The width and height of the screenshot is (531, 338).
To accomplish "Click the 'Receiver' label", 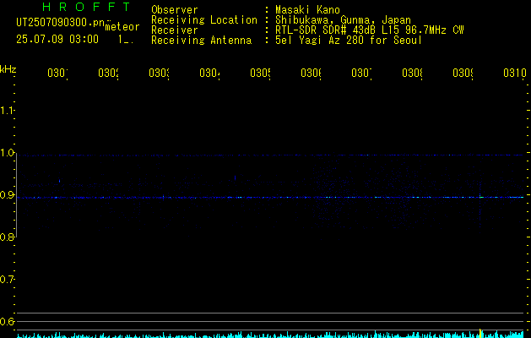I will 175,30.
